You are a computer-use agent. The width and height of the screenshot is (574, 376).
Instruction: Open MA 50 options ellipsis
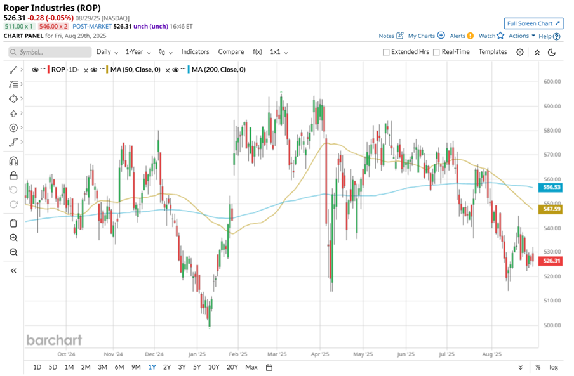(x=102, y=68)
